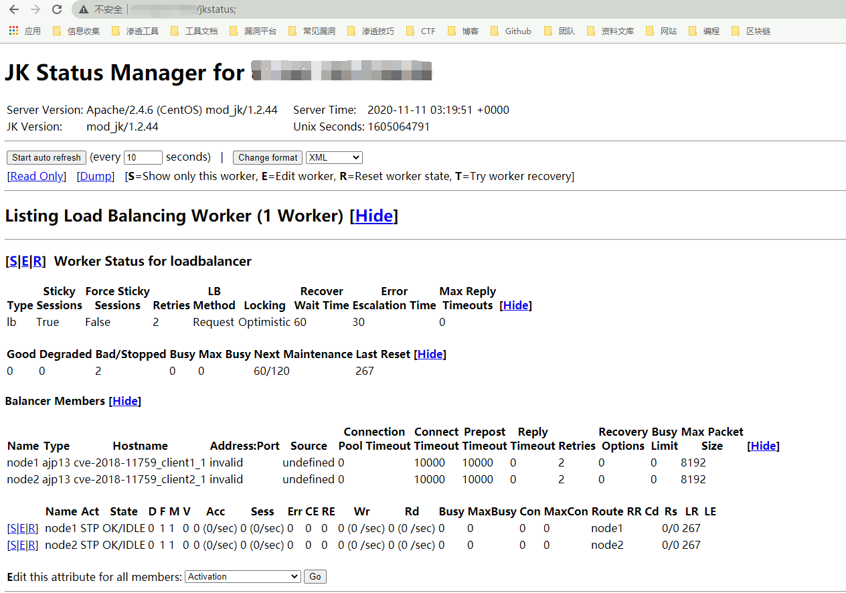Click the browser reload icon
Viewport: 846px width, 593px height.
pyautogui.click(x=57, y=9)
